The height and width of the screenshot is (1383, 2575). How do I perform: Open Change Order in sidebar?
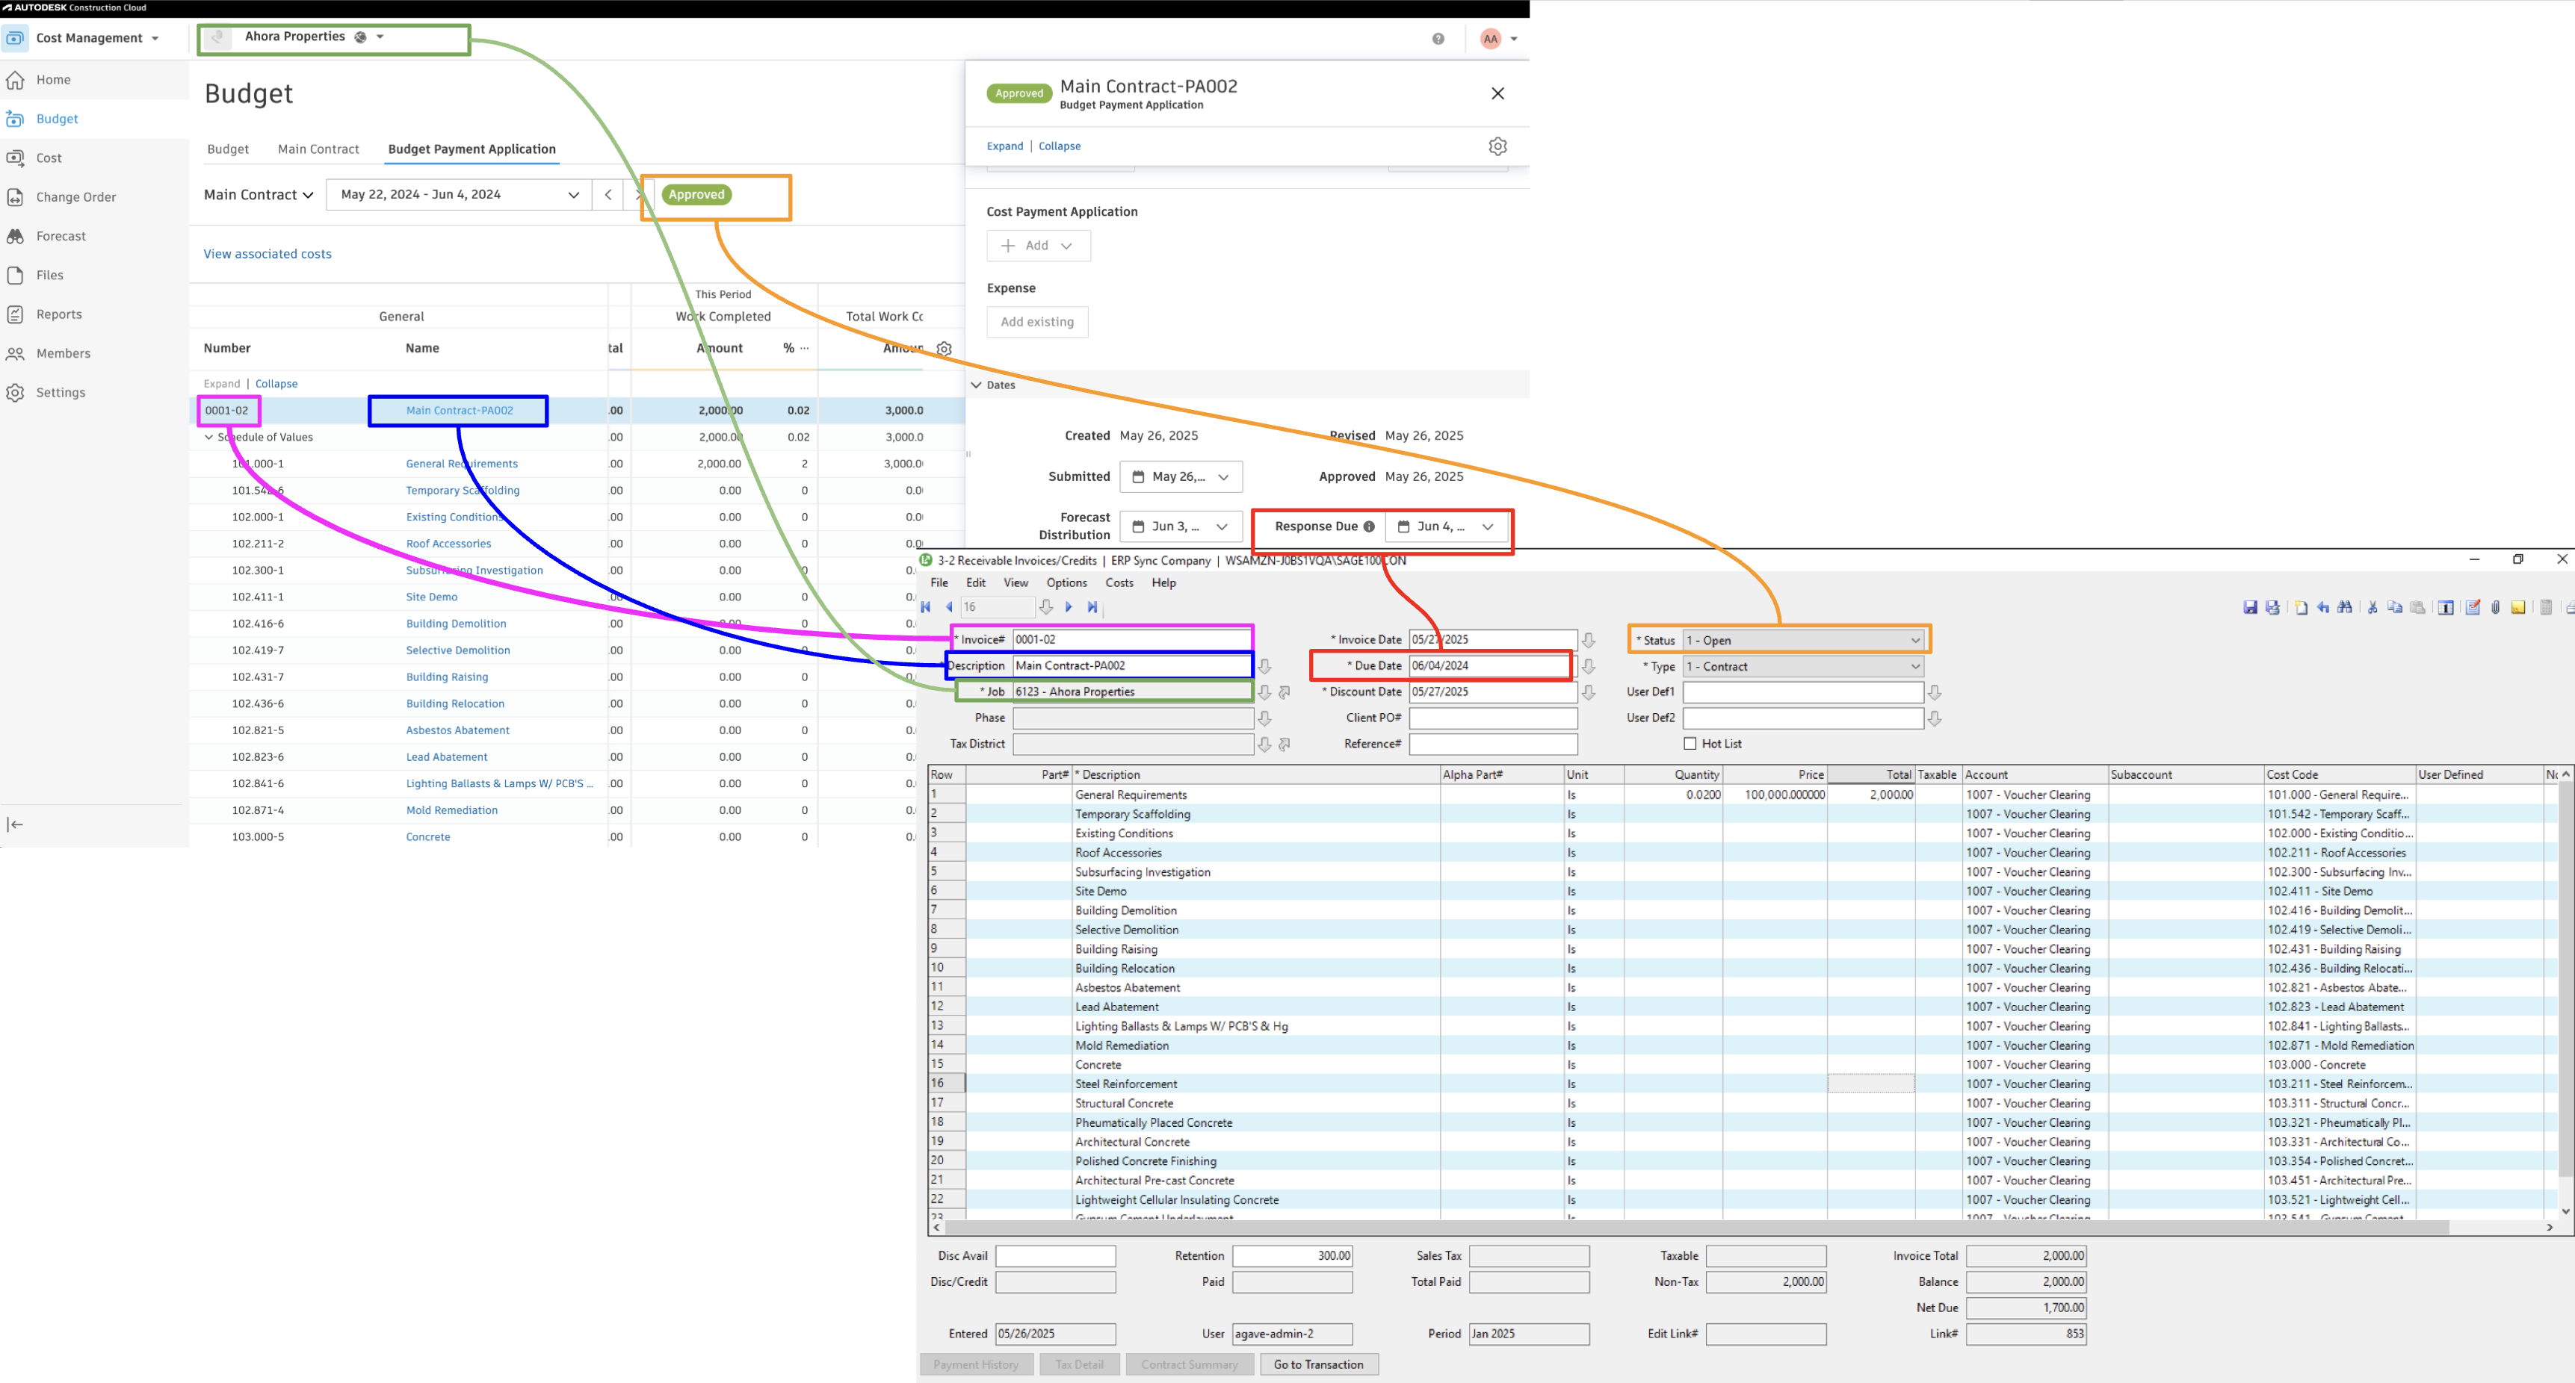[x=76, y=197]
